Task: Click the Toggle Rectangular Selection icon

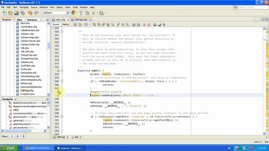Action: (x=112, y=25)
